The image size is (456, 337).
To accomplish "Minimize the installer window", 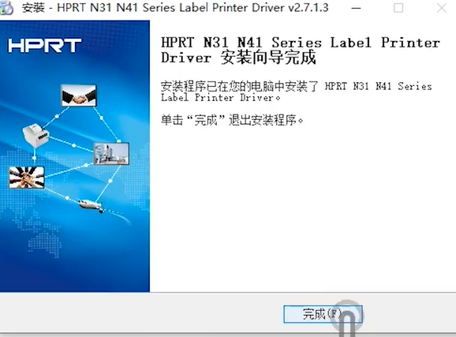I will point(356,8).
